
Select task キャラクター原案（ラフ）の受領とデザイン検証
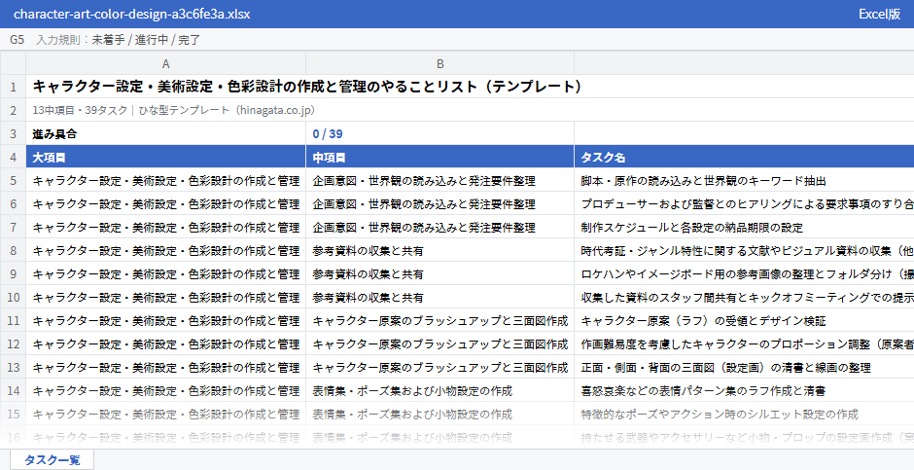pyautogui.click(x=745, y=320)
